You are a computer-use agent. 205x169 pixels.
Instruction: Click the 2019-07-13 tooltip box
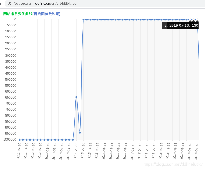coord(183,25)
